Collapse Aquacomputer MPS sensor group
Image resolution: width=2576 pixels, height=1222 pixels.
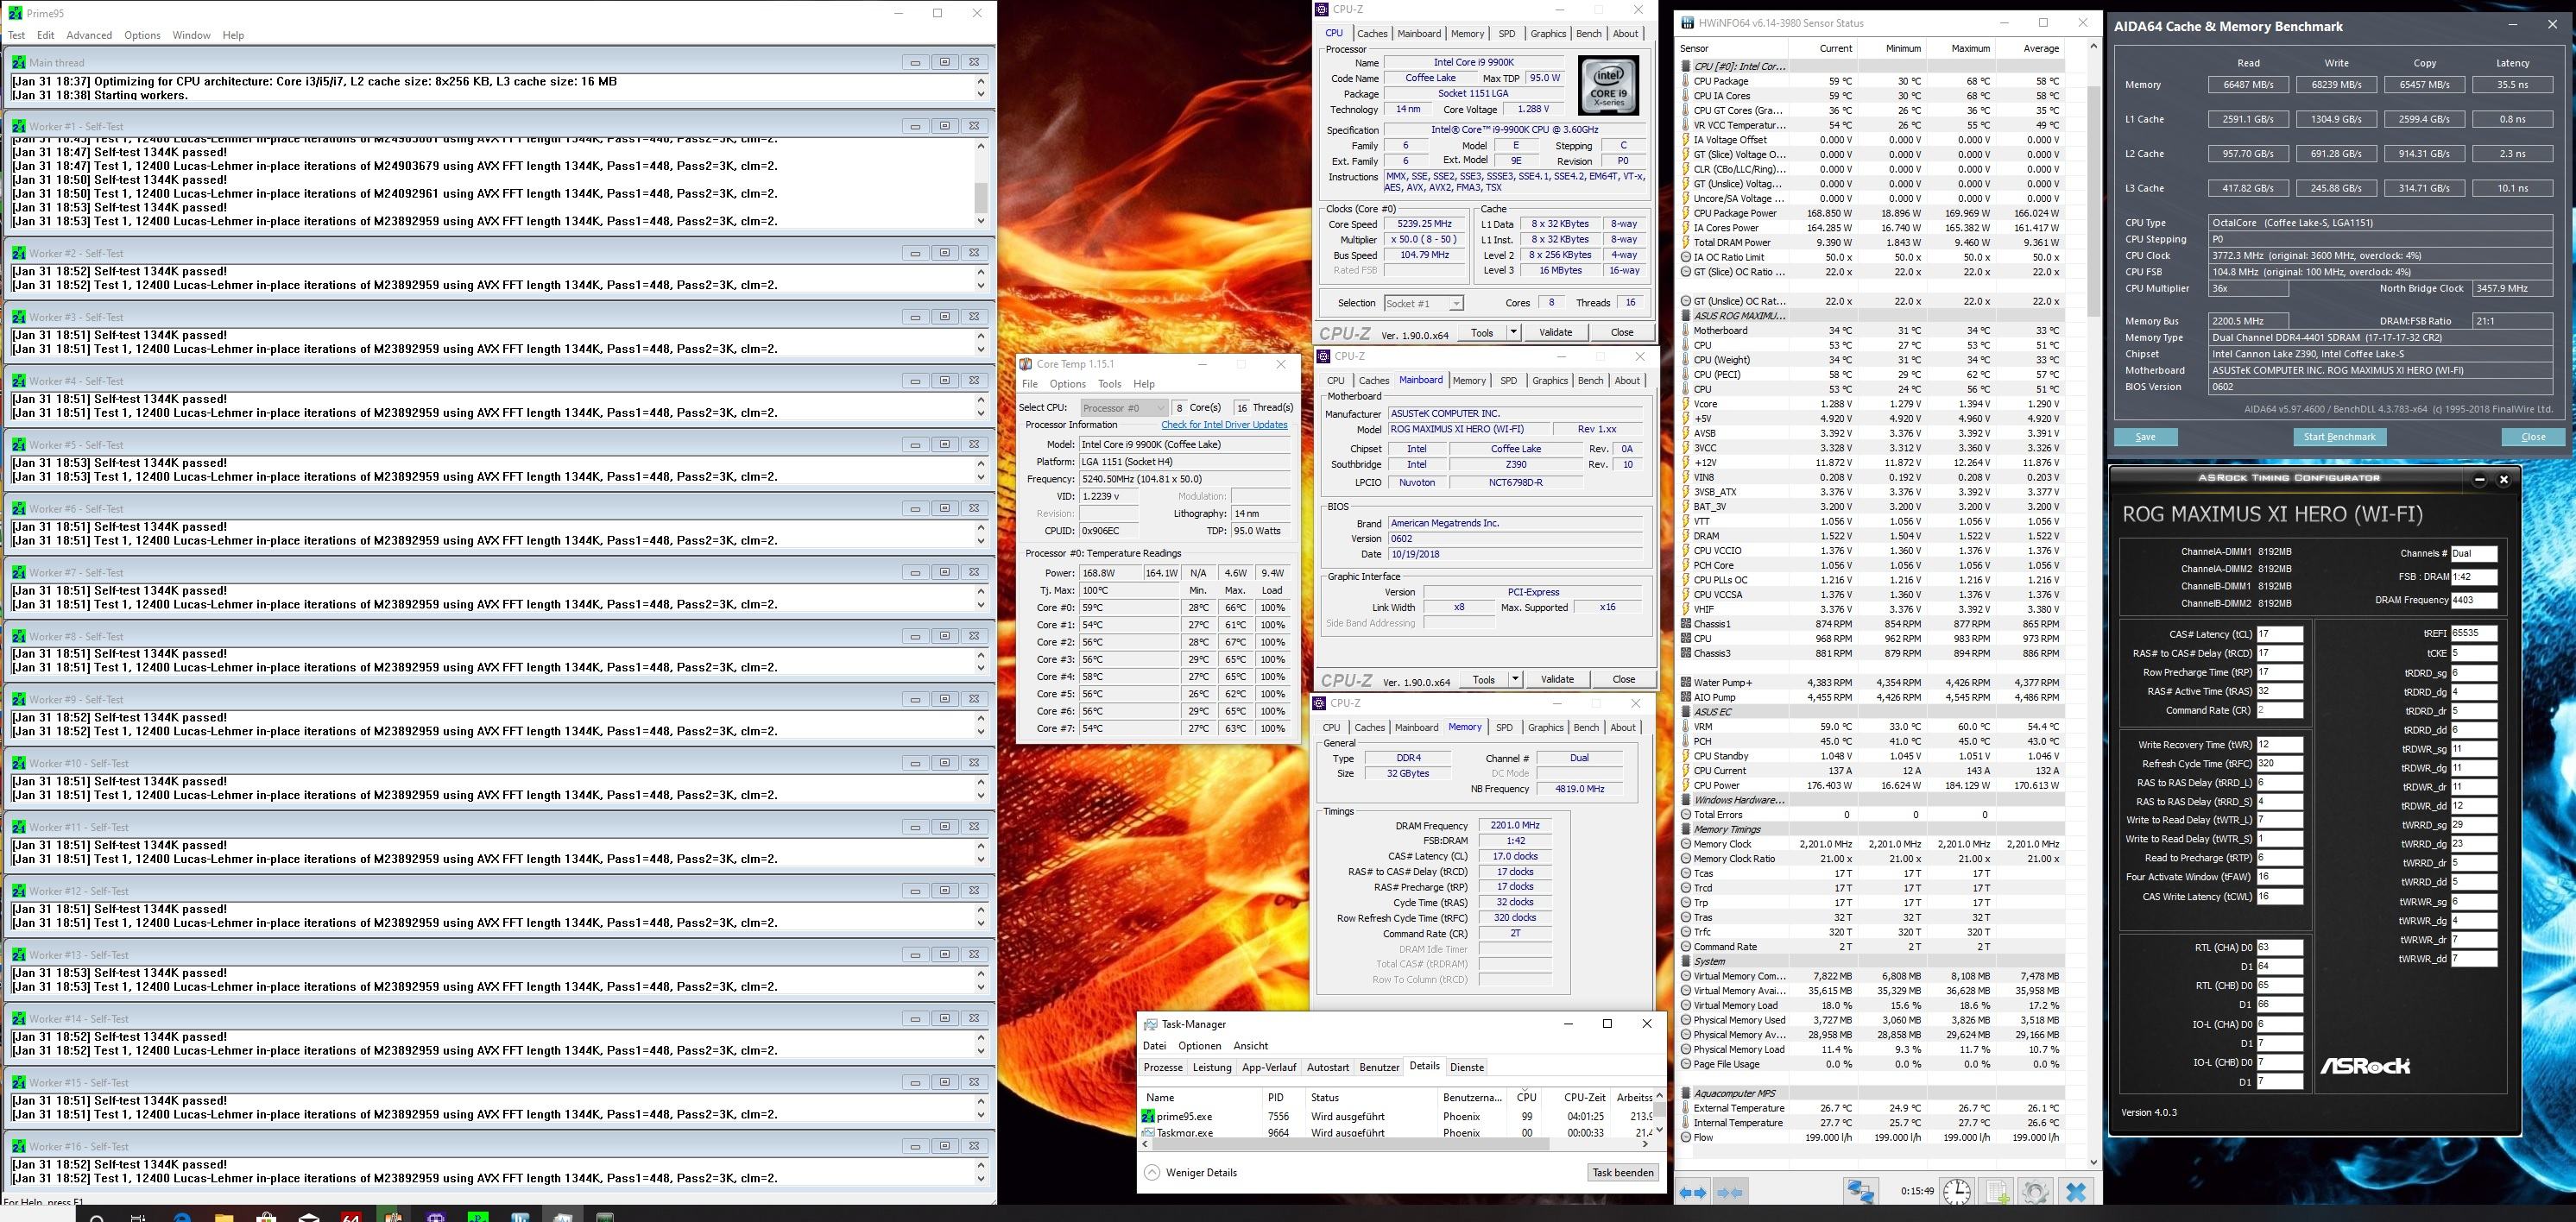click(x=1686, y=1093)
